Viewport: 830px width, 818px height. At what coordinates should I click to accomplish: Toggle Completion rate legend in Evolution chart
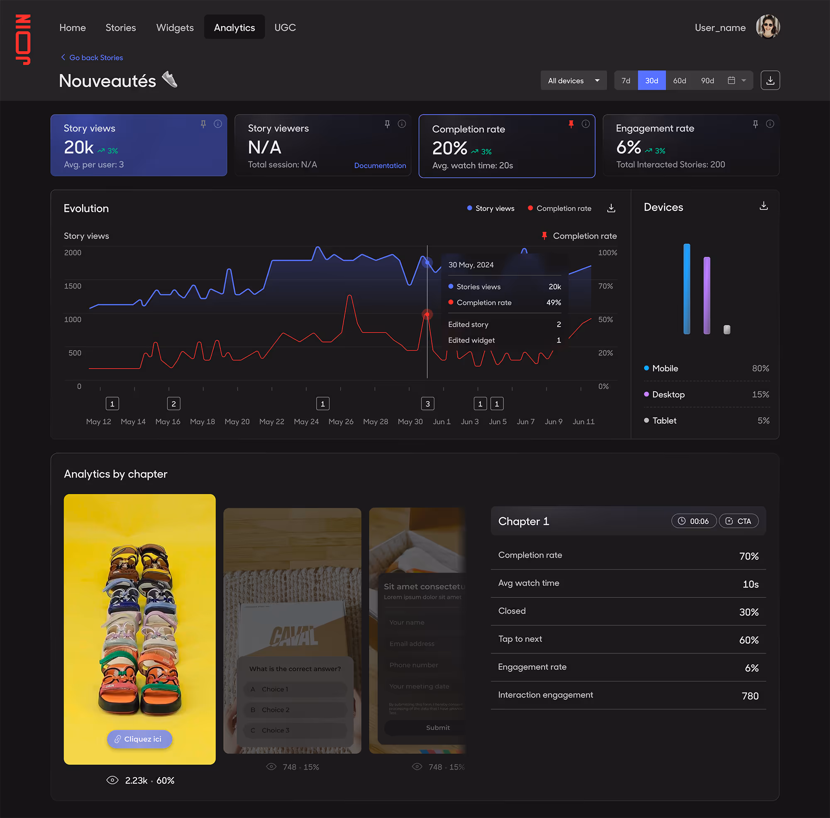(x=559, y=208)
